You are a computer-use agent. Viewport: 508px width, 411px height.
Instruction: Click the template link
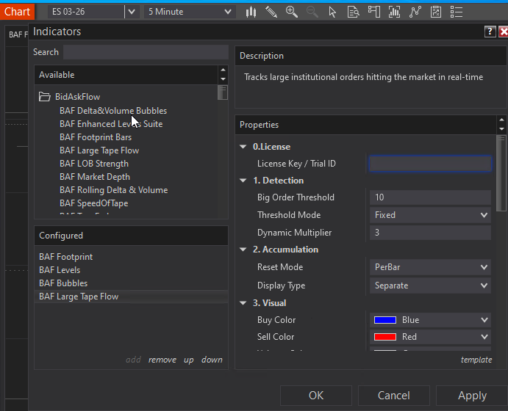click(476, 360)
